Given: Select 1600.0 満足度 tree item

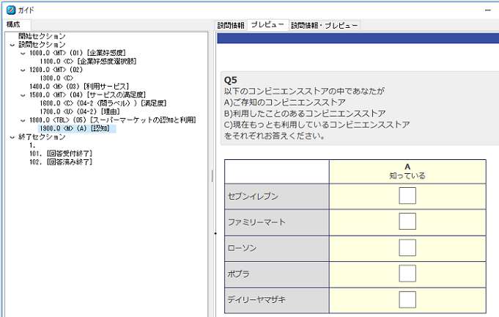Looking at the screenshot, I should pos(103,103).
